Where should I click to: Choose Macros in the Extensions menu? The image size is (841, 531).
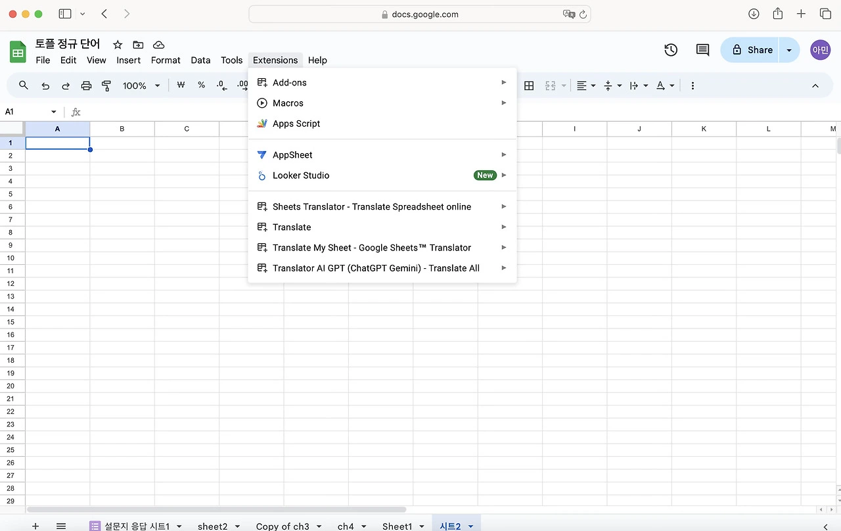[382, 103]
